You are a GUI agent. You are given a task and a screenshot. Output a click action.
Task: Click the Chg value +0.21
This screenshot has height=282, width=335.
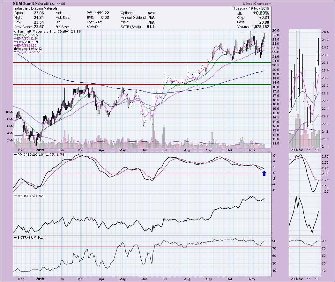click(x=264, y=18)
